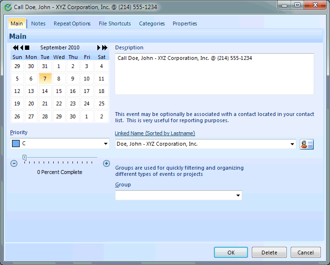Open the contact card icon button

pyautogui.click(x=306, y=144)
